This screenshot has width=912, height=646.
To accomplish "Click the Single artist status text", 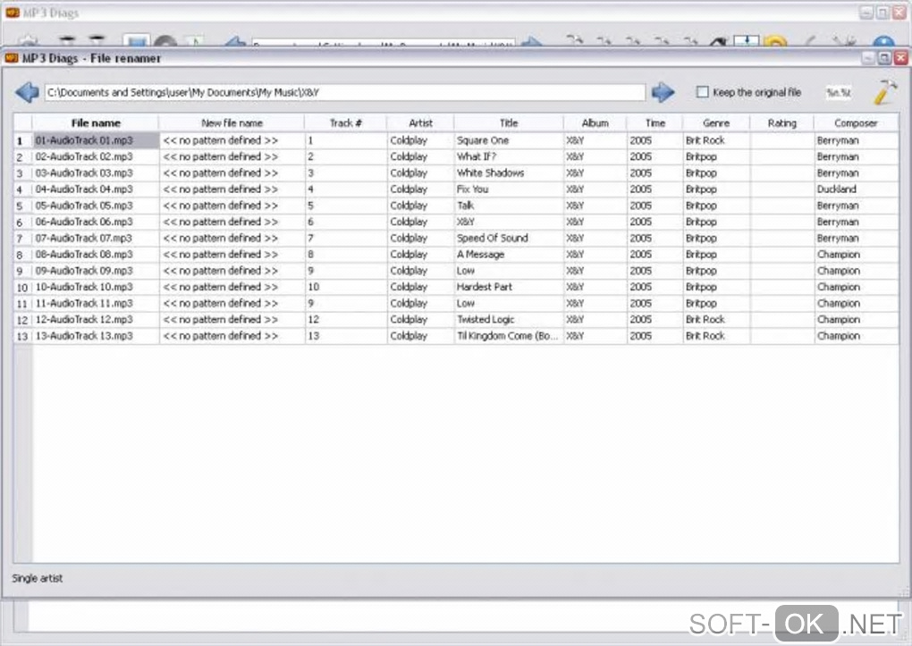I will click(x=38, y=578).
